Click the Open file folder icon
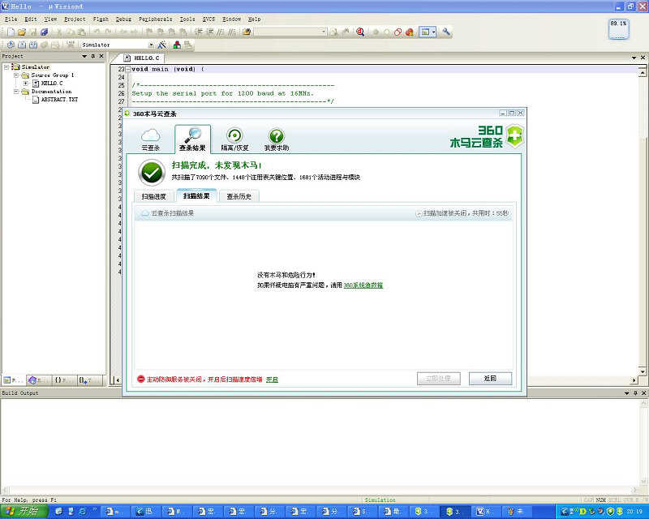 pyautogui.click(x=22, y=32)
